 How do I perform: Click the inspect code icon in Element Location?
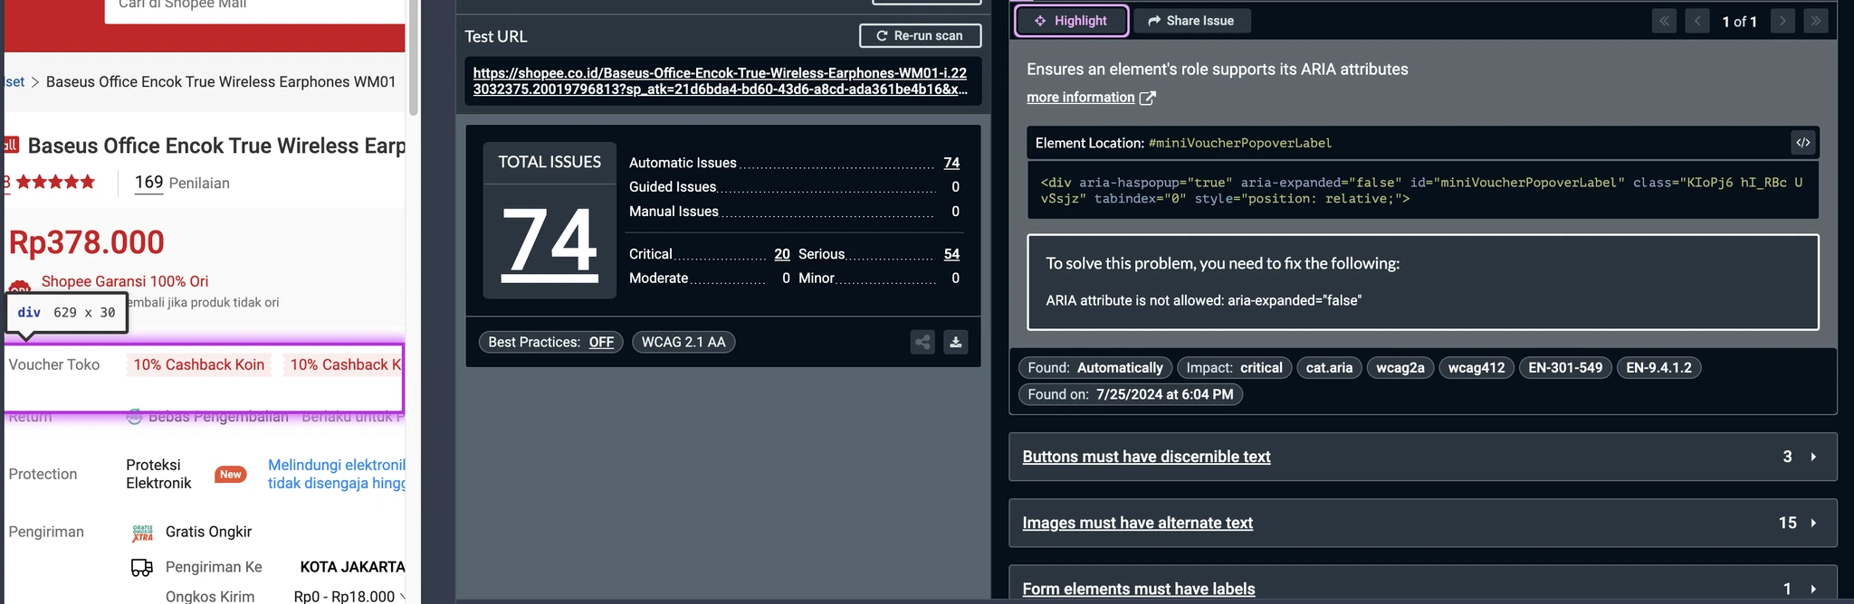tap(1803, 142)
